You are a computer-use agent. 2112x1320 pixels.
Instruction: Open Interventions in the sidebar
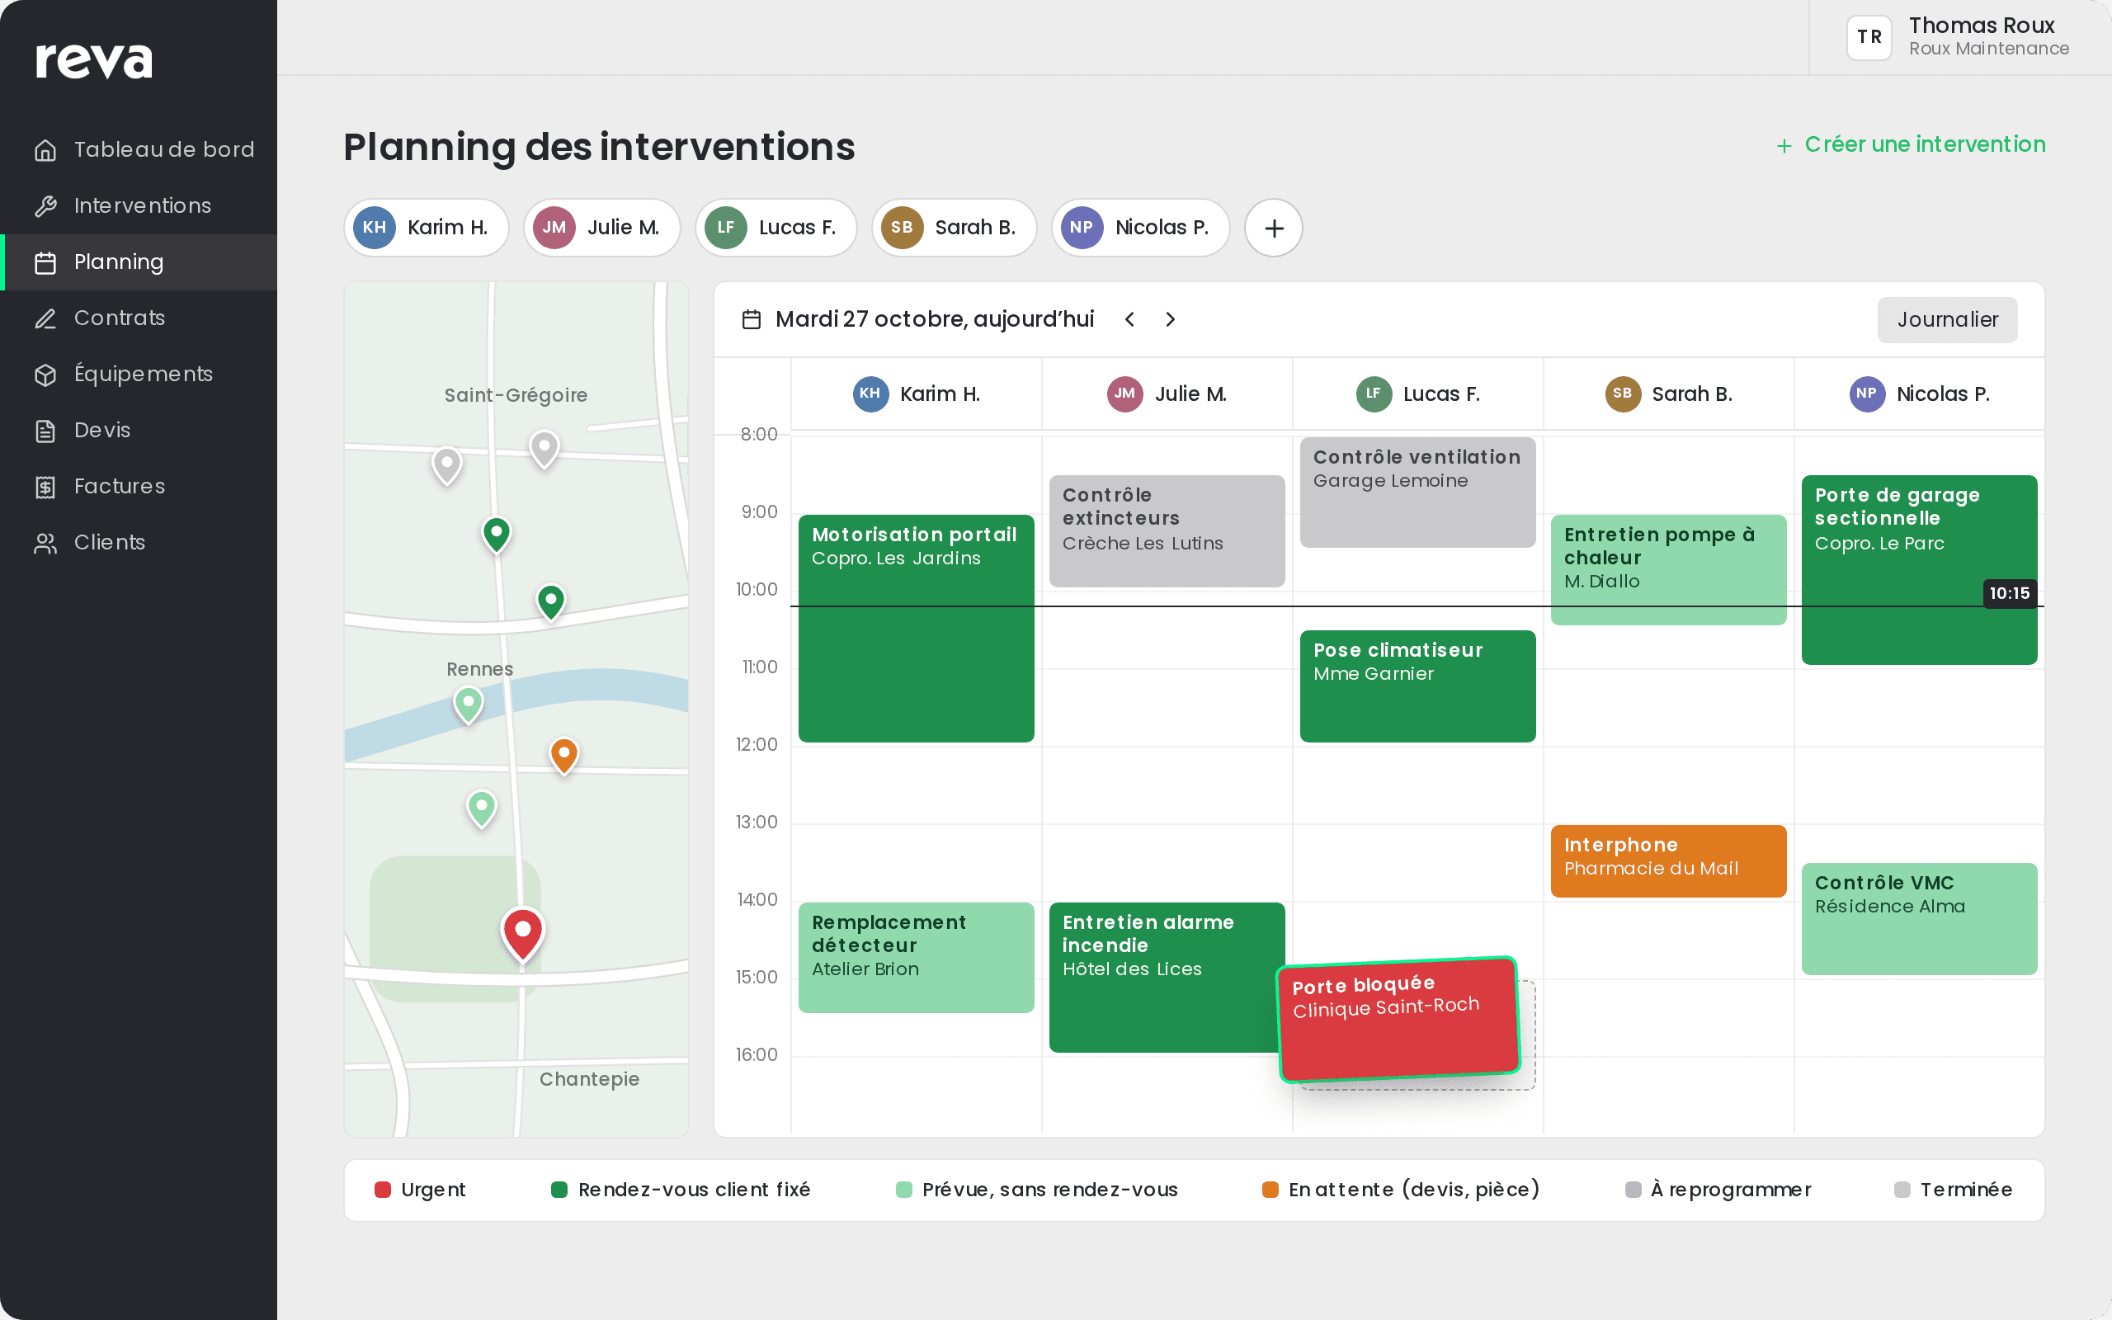tap(139, 206)
